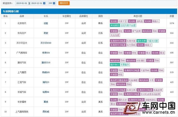The height and width of the screenshot is (117, 178).
Task: Click the 无法加速 tag
Action: (x=115, y=35)
